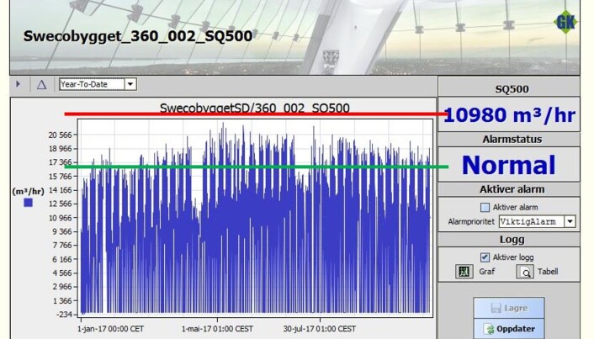
Task: Open the Graf chart icon
Action: 464,272
